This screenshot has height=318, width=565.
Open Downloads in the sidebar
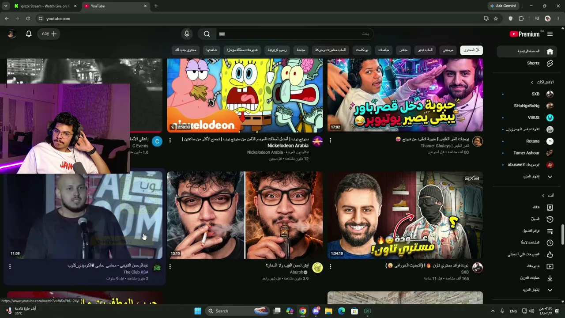coord(526,278)
